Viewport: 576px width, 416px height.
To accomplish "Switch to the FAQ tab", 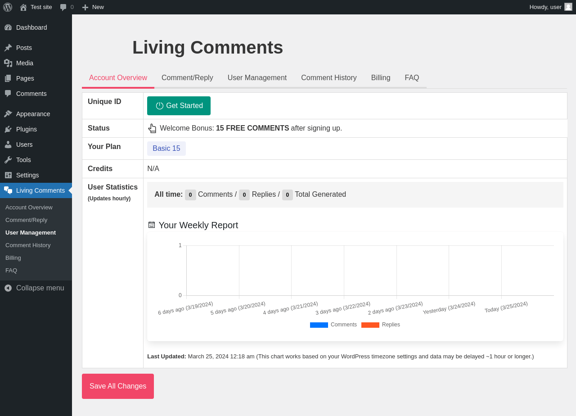I will click(x=412, y=78).
